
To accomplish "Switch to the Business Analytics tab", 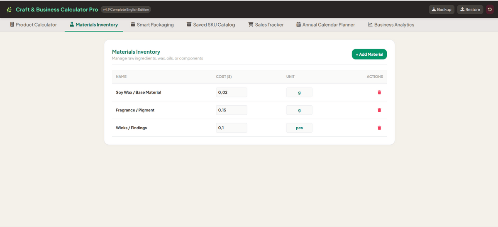I will (x=391, y=25).
